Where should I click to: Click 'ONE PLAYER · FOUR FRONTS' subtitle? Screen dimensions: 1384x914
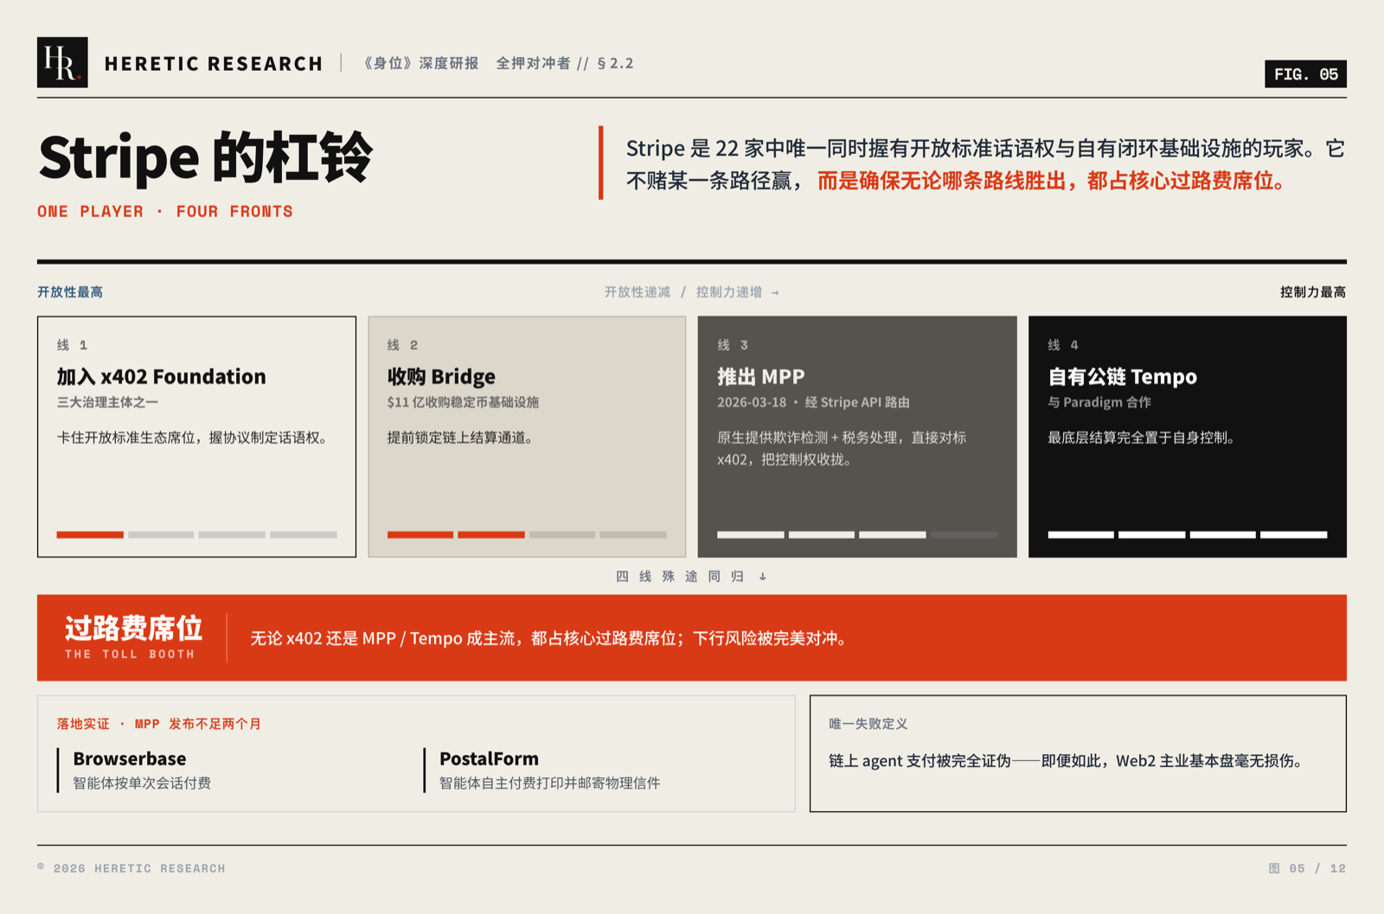pos(165,212)
